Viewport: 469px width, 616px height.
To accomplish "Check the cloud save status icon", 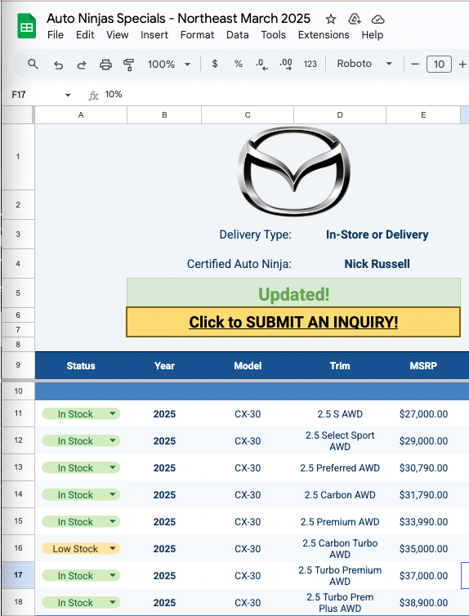I will (377, 19).
